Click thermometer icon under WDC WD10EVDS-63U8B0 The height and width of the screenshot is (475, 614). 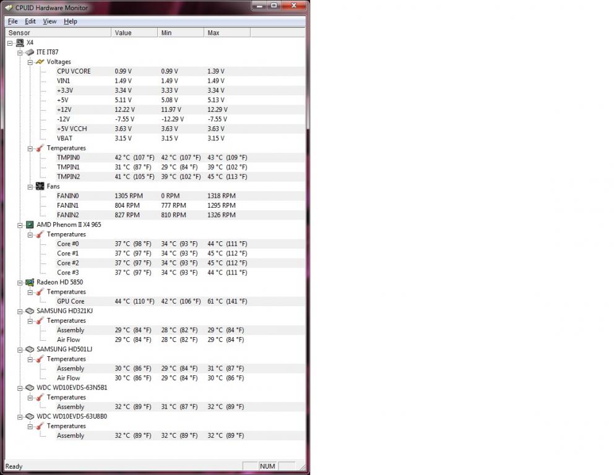click(40, 426)
